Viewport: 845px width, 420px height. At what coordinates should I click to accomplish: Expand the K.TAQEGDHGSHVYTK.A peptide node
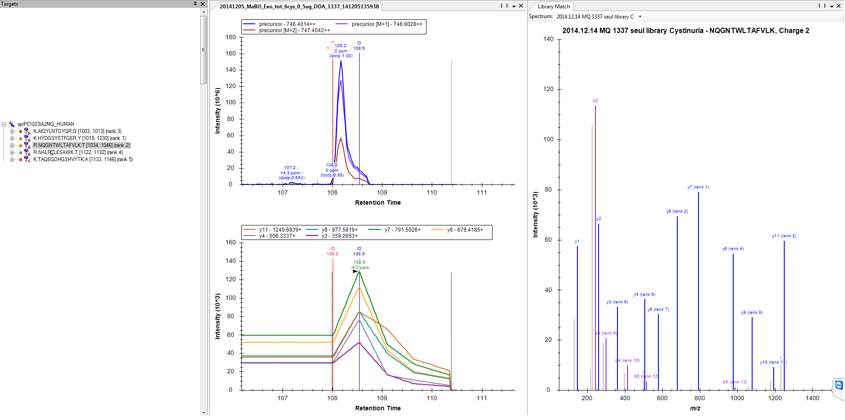click(12, 159)
